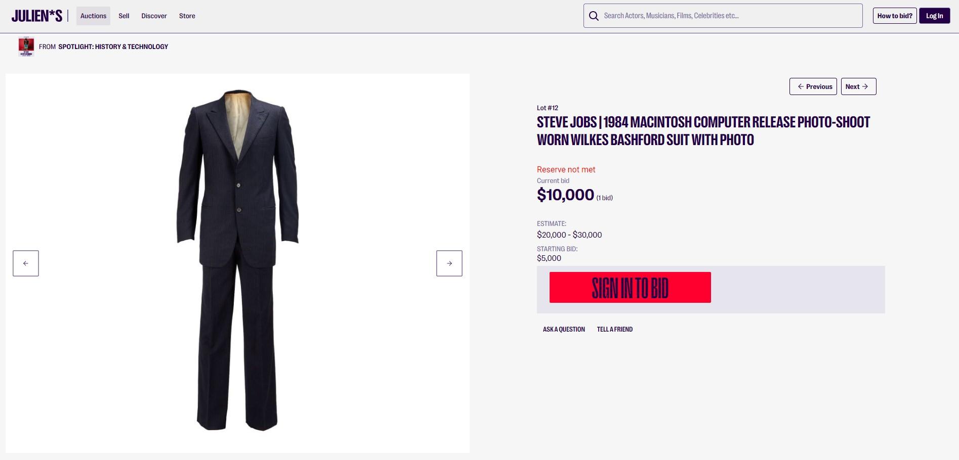
Task: Click the Julien's logo
Action: click(x=37, y=16)
